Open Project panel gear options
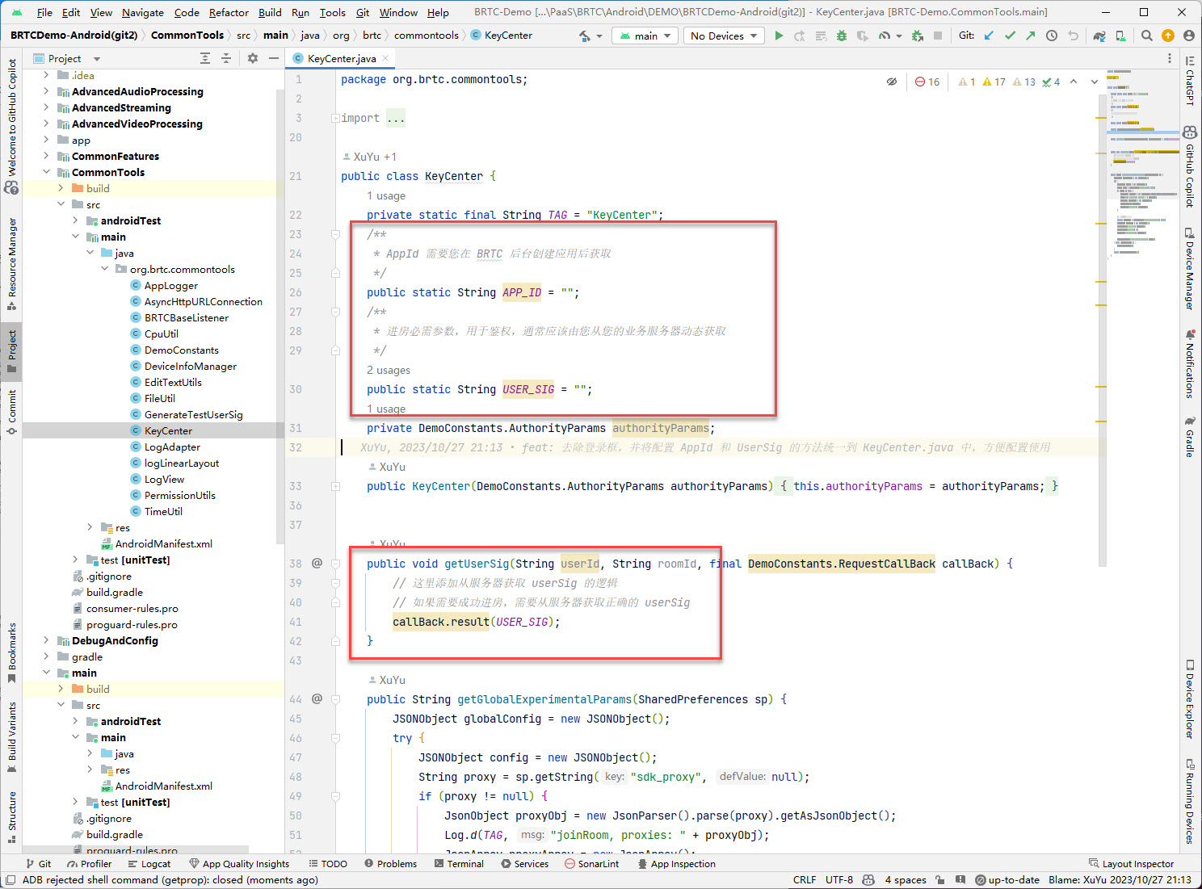 click(x=253, y=58)
